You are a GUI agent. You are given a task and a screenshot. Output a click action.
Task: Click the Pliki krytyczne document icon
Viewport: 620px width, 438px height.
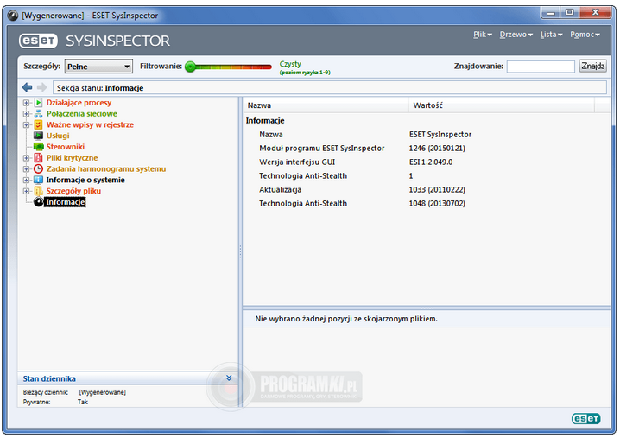tap(38, 158)
